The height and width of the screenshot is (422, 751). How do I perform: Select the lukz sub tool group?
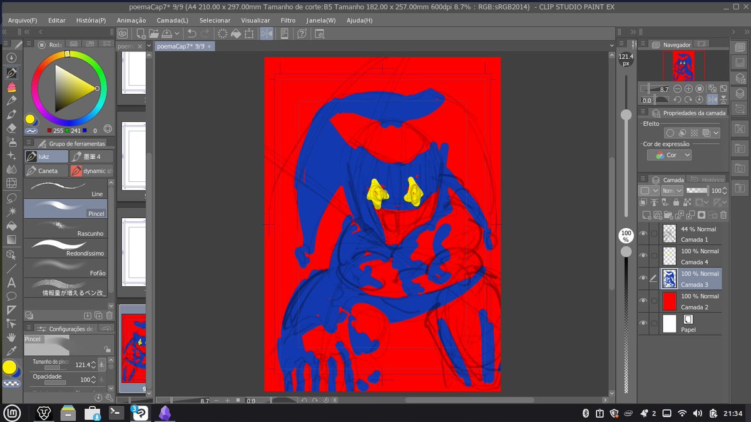46,156
